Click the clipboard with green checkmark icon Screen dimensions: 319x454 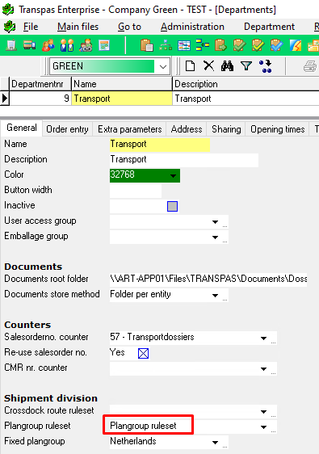pyautogui.click(x=239, y=45)
